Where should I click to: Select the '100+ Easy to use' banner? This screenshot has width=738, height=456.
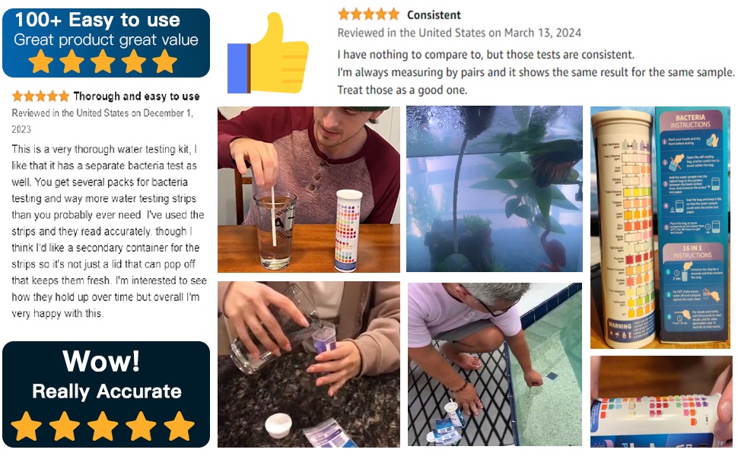[106, 43]
